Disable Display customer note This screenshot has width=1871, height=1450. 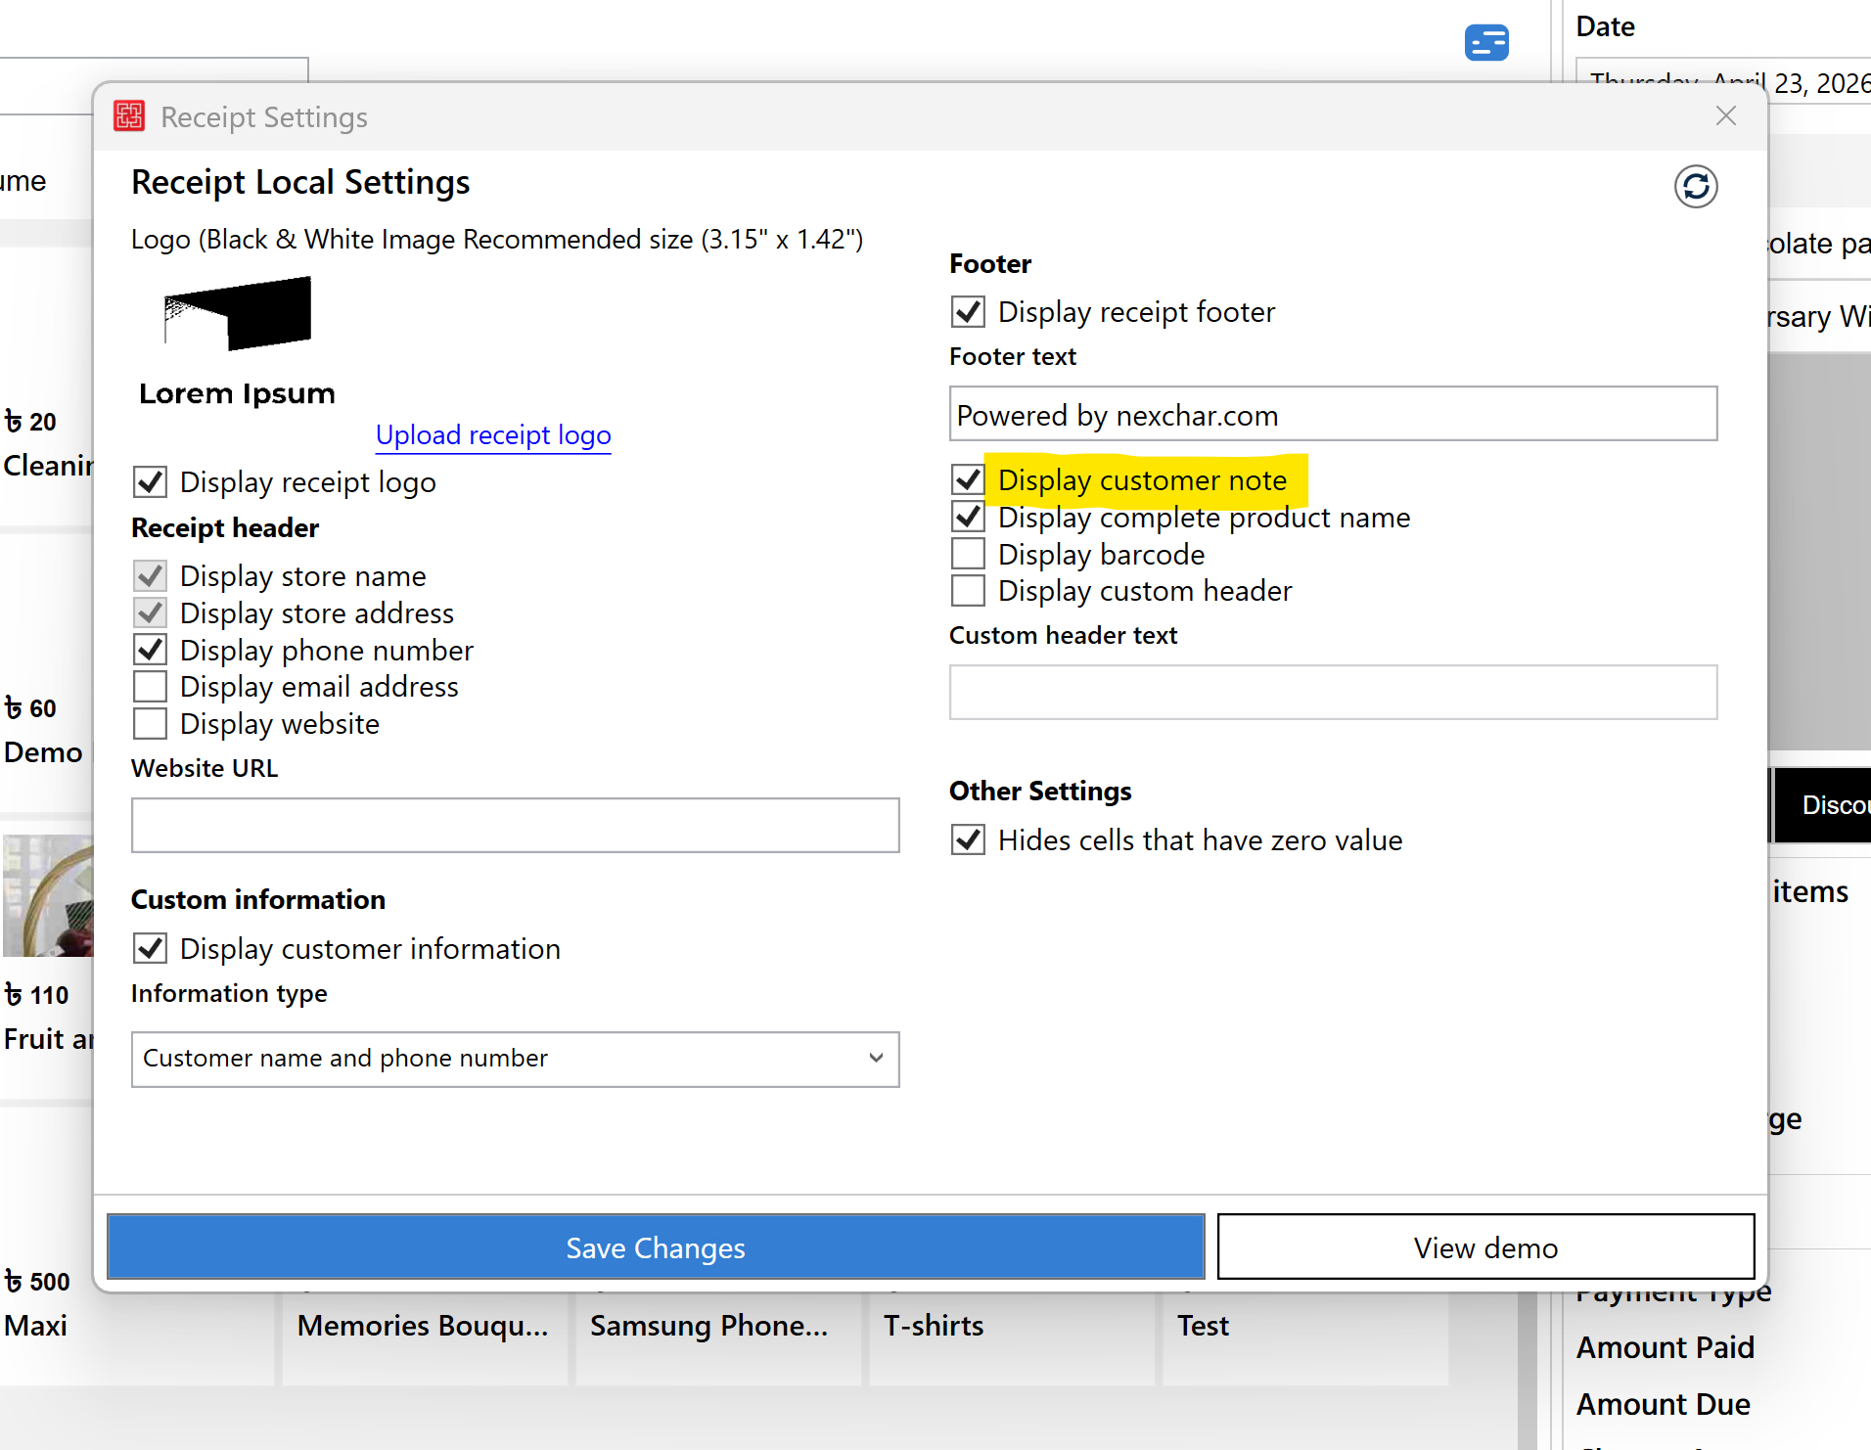[x=968, y=478]
